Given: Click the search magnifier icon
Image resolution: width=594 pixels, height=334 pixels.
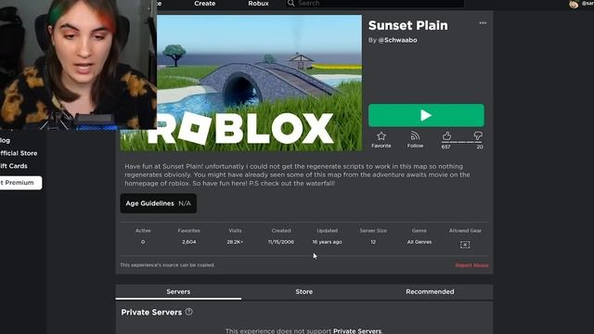Looking at the screenshot, I should click(291, 4).
